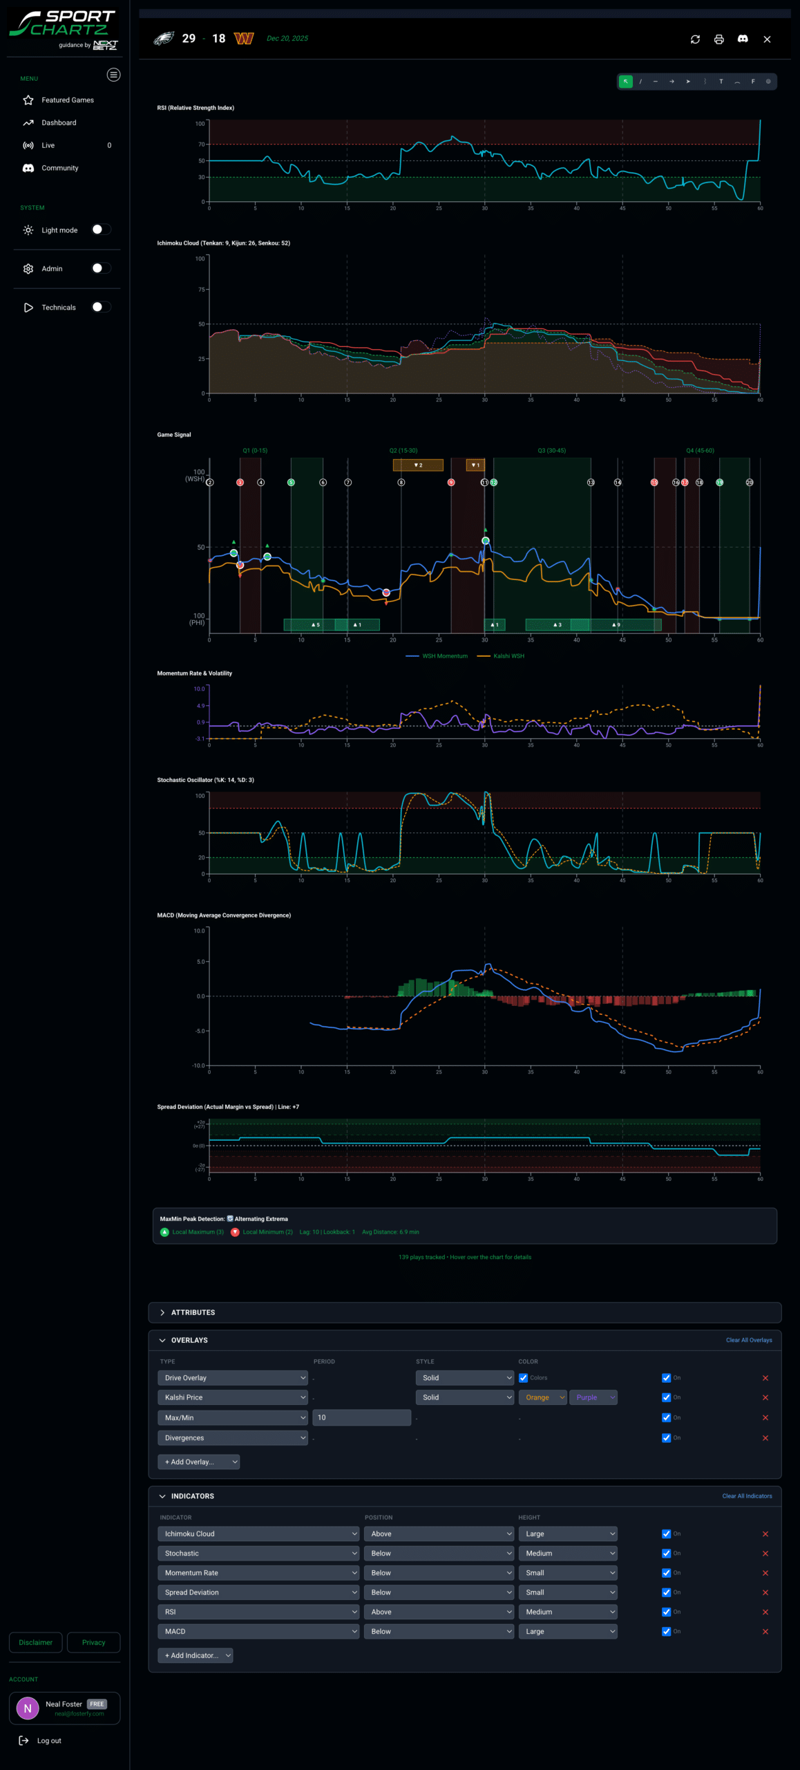
Task: Open Discord from the game header icon
Action: (743, 39)
